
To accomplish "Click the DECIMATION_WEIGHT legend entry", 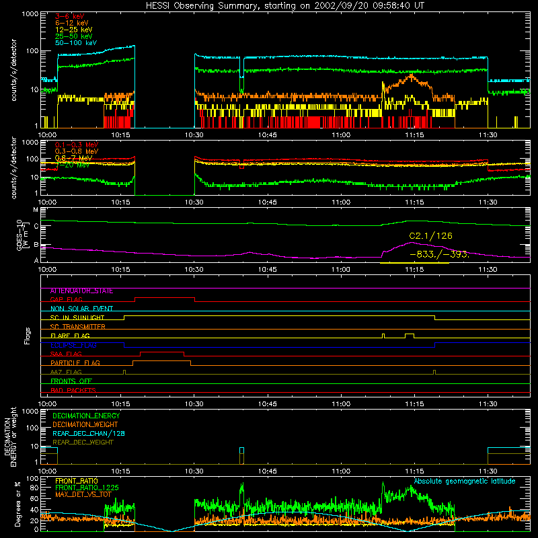I will pos(85,424).
